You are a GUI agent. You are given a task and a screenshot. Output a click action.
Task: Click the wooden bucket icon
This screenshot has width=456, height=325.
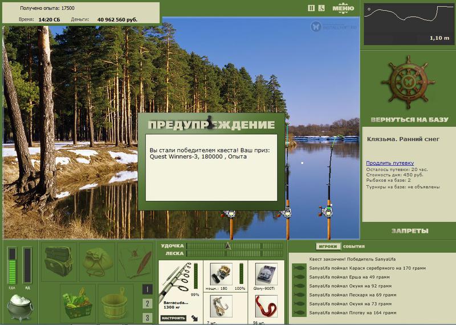coord(115,303)
